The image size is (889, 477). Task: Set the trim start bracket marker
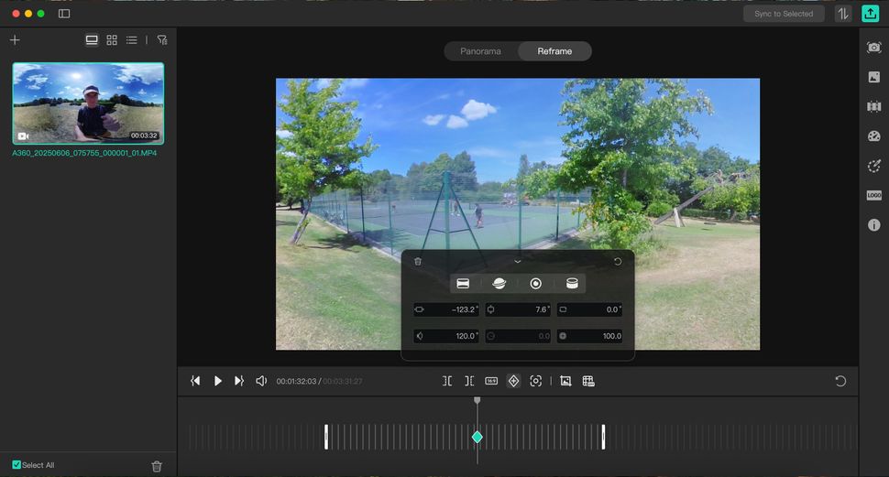pyautogui.click(x=447, y=381)
